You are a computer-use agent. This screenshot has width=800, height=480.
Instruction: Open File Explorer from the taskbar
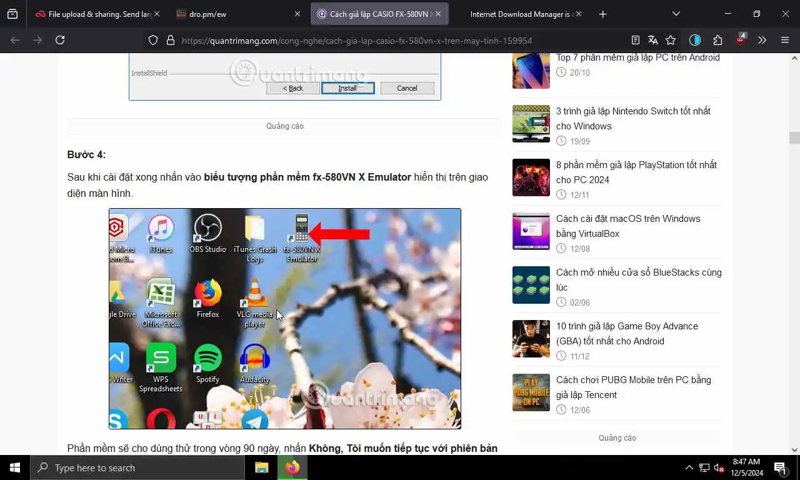[261, 467]
